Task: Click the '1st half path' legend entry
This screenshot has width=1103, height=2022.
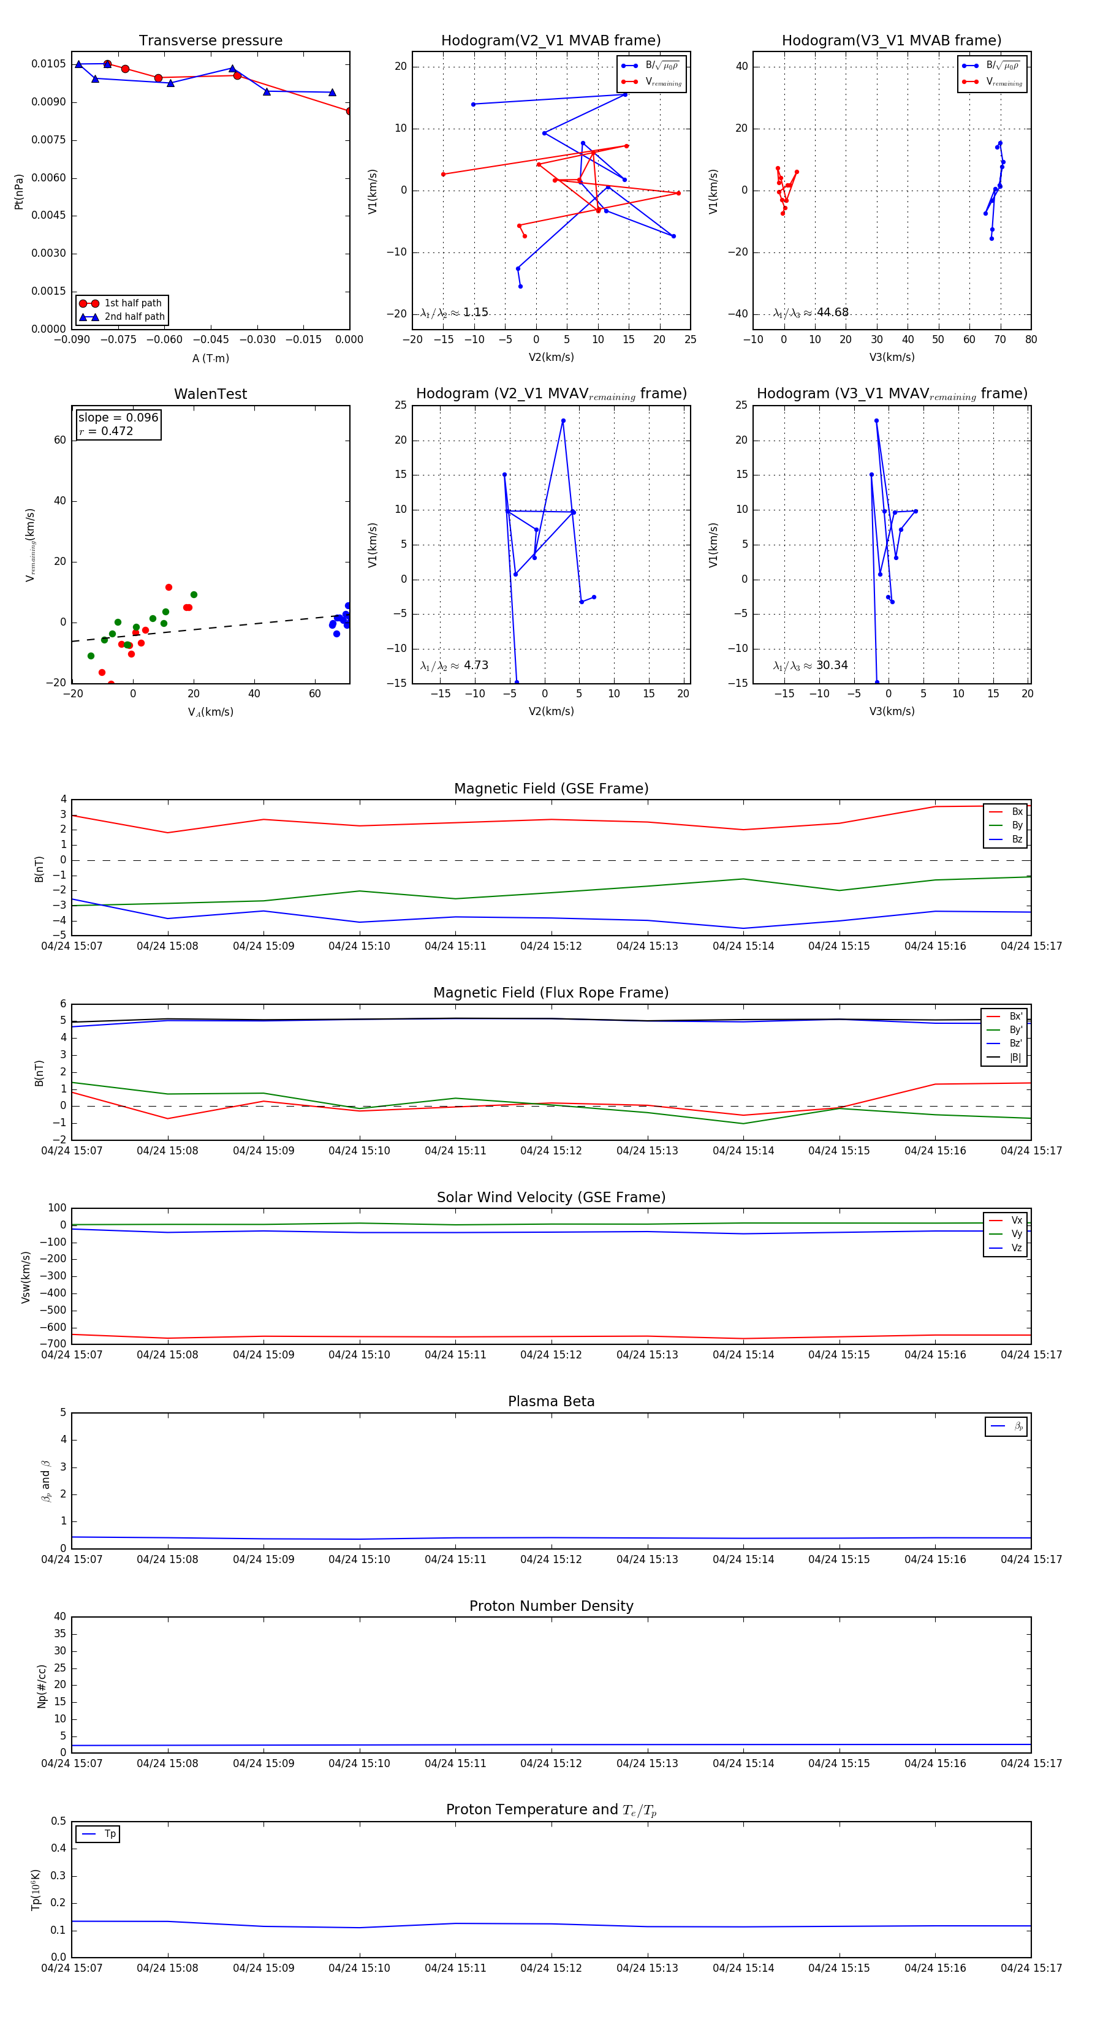Action: tap(122, 303)
